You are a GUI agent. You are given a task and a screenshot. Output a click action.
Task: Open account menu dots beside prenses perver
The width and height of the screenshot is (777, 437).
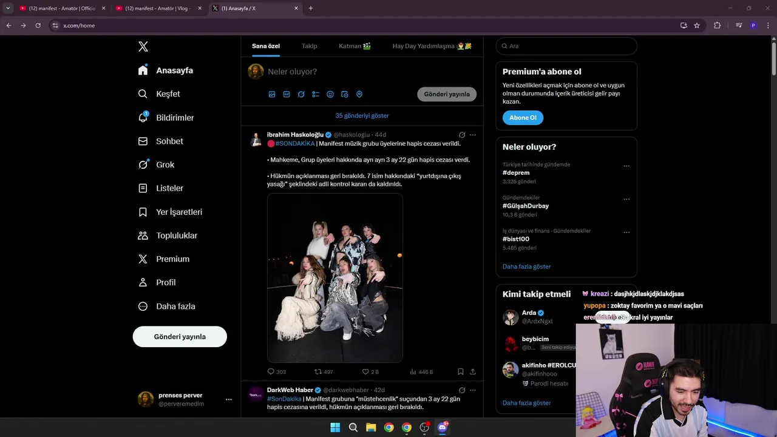(x=229, y=399)
